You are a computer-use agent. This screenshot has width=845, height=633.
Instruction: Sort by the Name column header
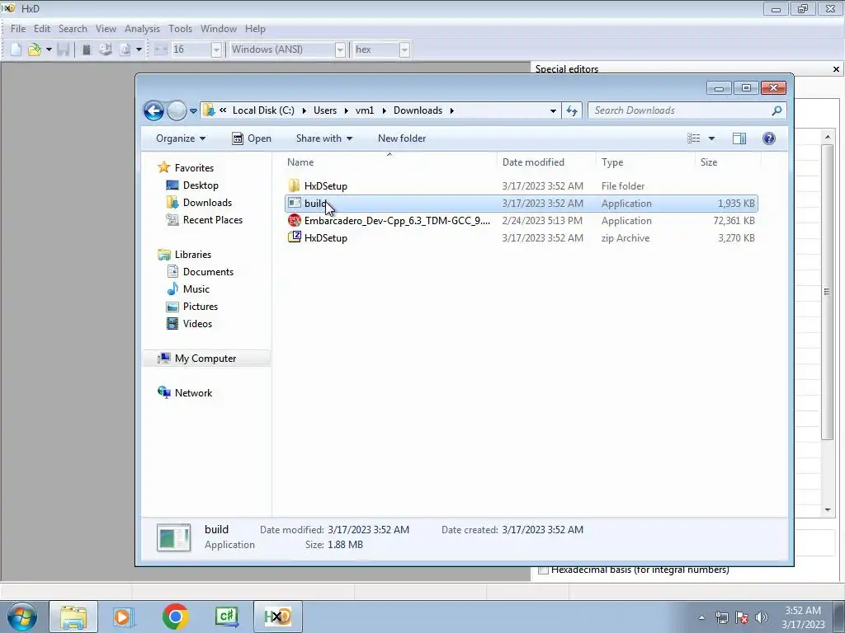pos(390,162)
